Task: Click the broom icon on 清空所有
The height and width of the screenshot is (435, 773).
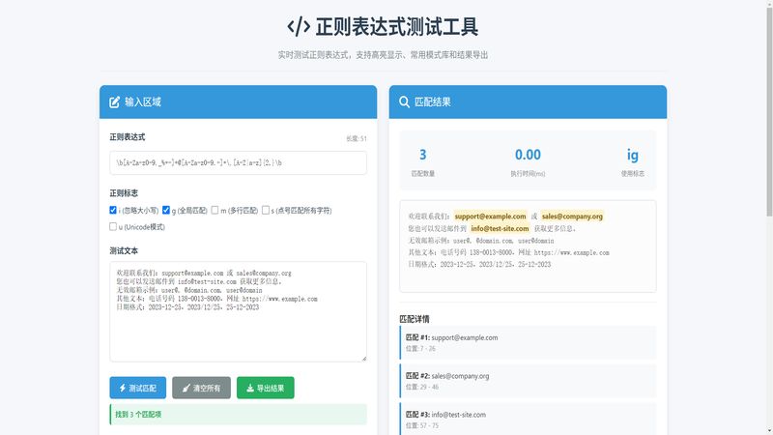Action: [x=186, y=388]
